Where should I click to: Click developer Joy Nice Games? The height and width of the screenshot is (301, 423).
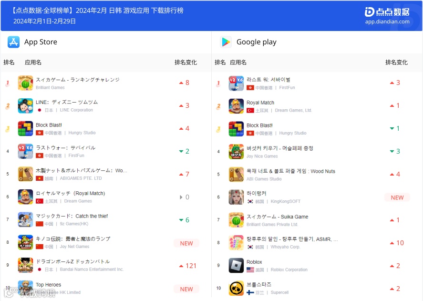(x=262, y=156)
